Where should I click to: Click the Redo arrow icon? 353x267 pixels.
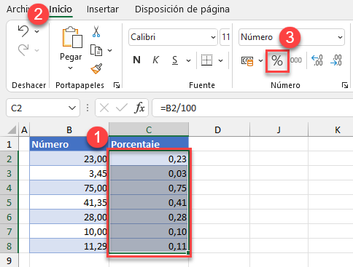click(x=23, y=50)
